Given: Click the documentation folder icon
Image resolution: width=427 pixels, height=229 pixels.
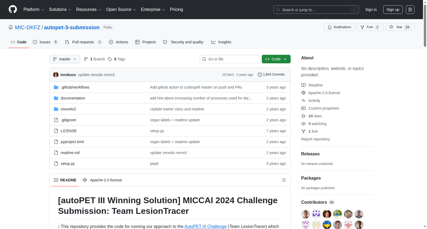Looking at the screenshot, I should (x=56, y=98).
